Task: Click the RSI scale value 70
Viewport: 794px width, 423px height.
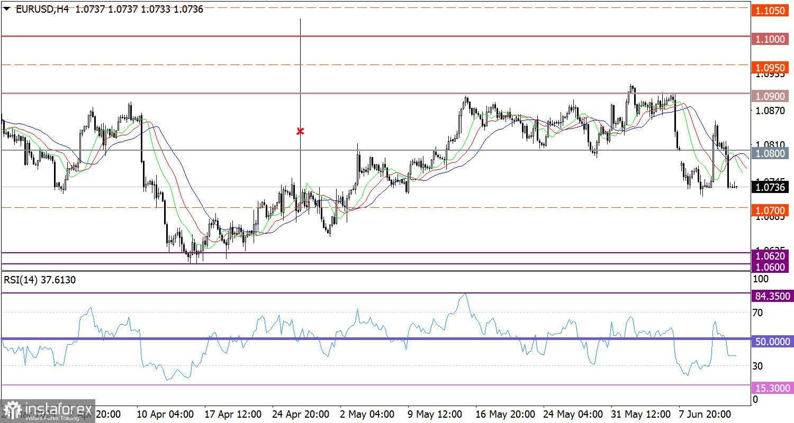Action: click(757, 313)
